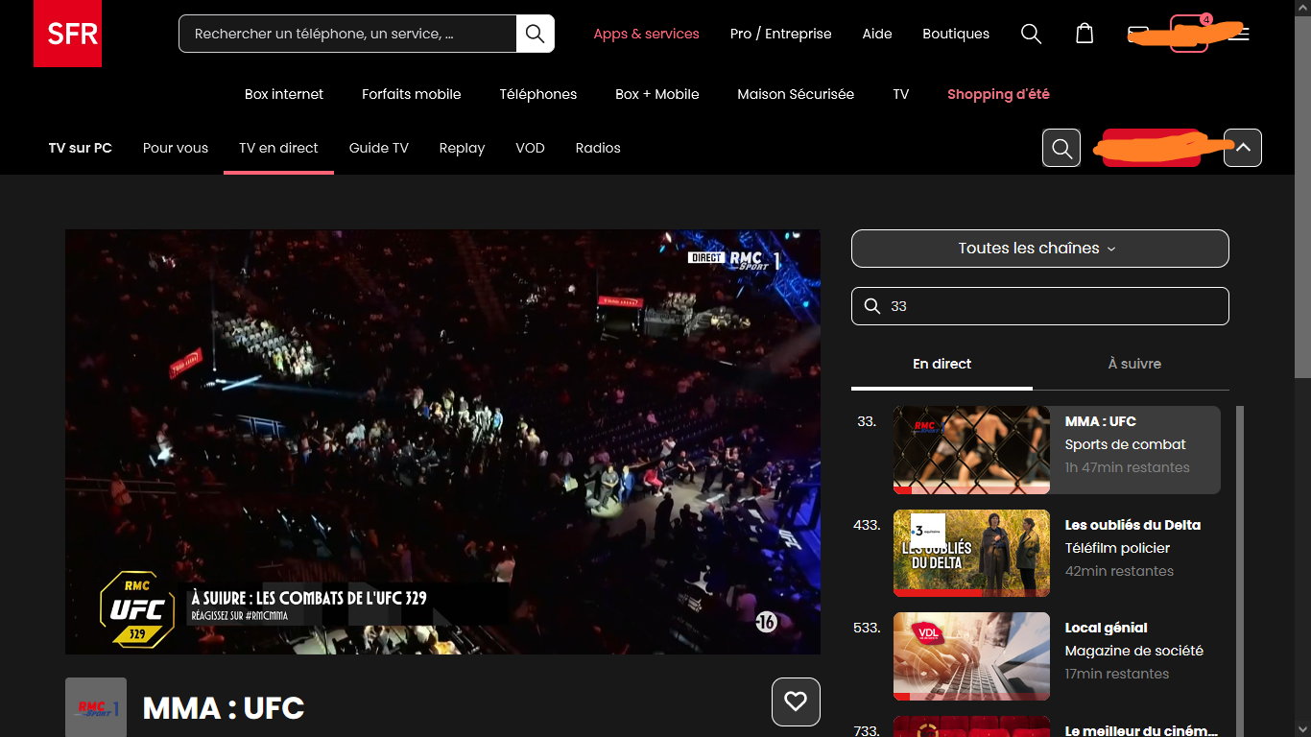Switch to the À suivre tab
This screenshot has width=1311, height=737.
1134,364
